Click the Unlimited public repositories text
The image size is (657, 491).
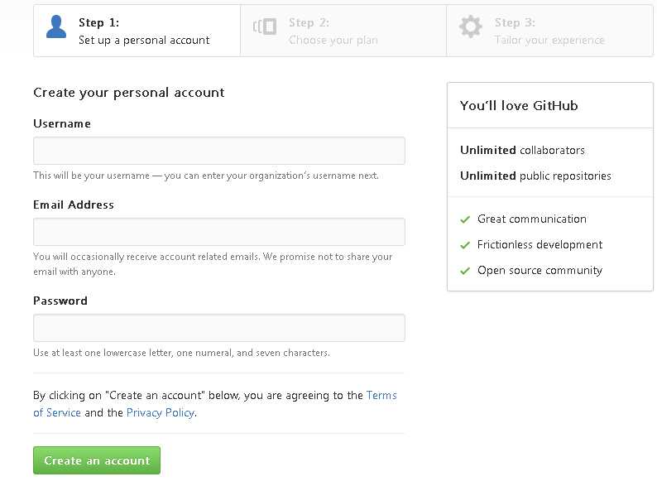[x=535, y=176]
